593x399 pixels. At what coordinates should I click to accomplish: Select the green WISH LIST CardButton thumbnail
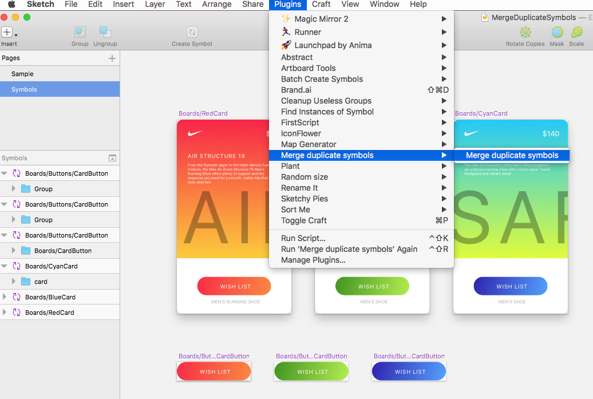pyautogui.click(x=311, y=371)
